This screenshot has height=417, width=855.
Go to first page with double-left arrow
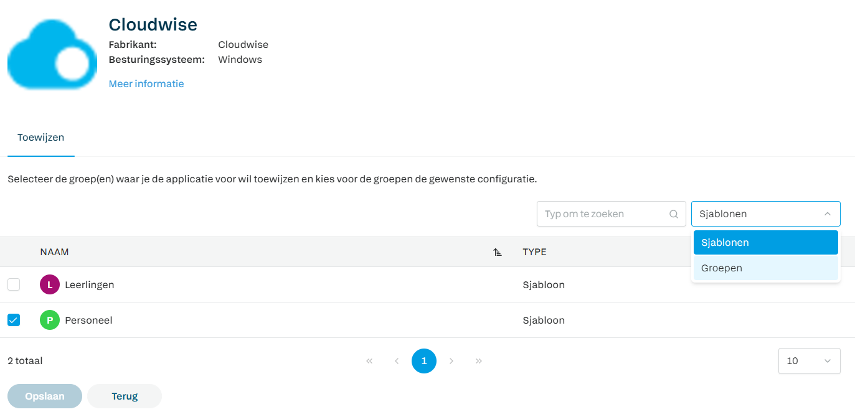[369, 361]
